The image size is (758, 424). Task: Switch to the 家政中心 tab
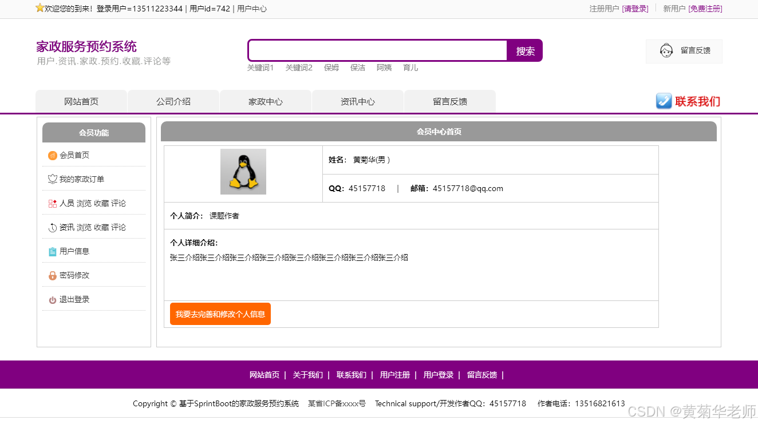tap(265, 101)
